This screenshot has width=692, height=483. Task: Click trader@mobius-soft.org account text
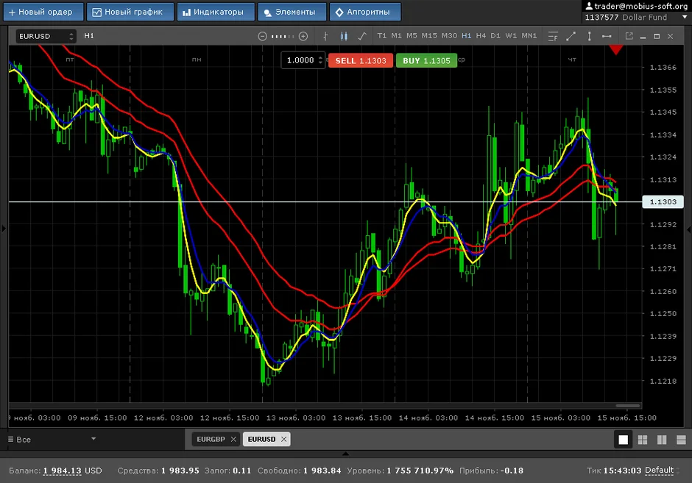[640, 6]
